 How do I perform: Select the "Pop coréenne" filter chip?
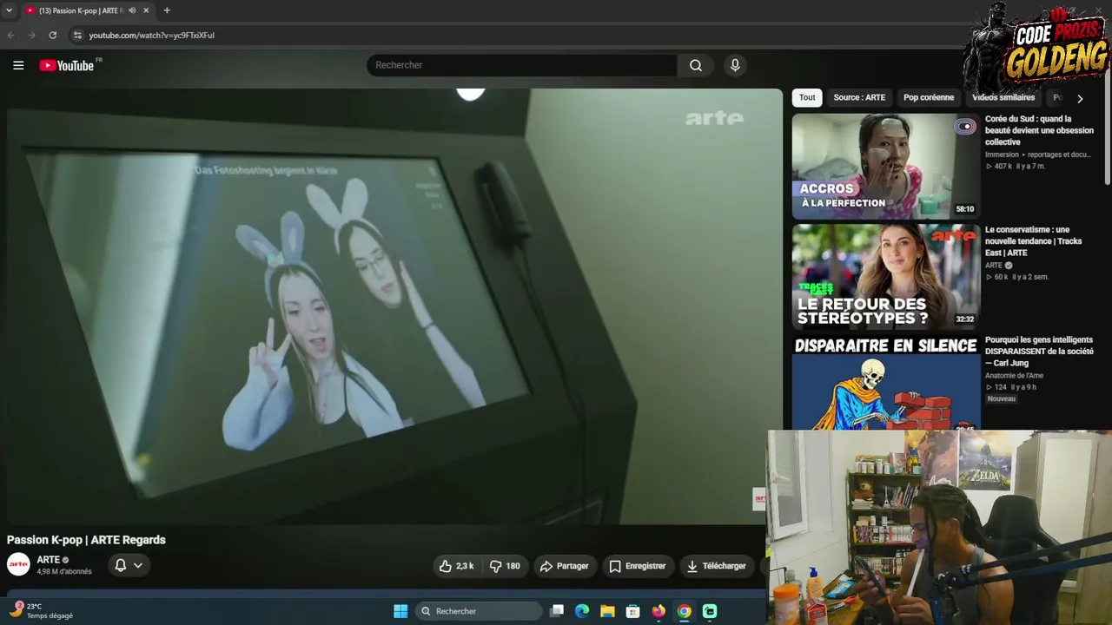[929, 97]
